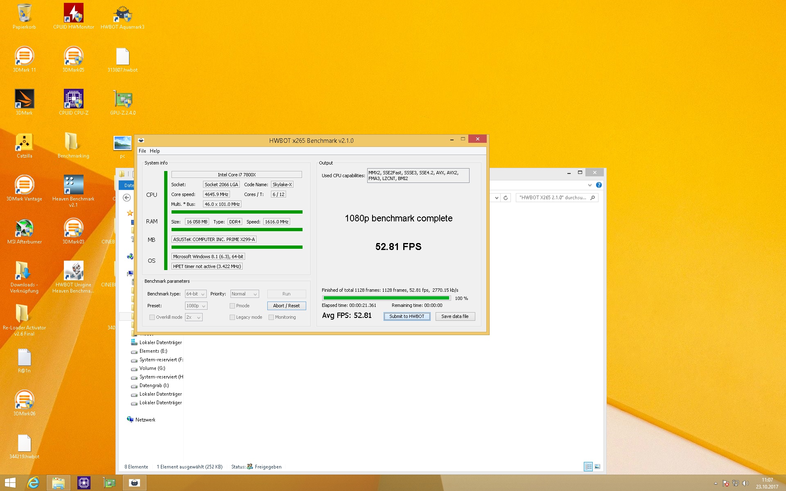Switch to CPU-Z on the taskbar

pos(84,483)
